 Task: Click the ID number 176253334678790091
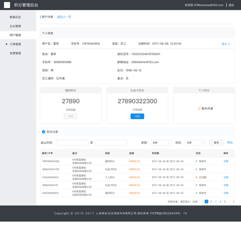(146, 54)
